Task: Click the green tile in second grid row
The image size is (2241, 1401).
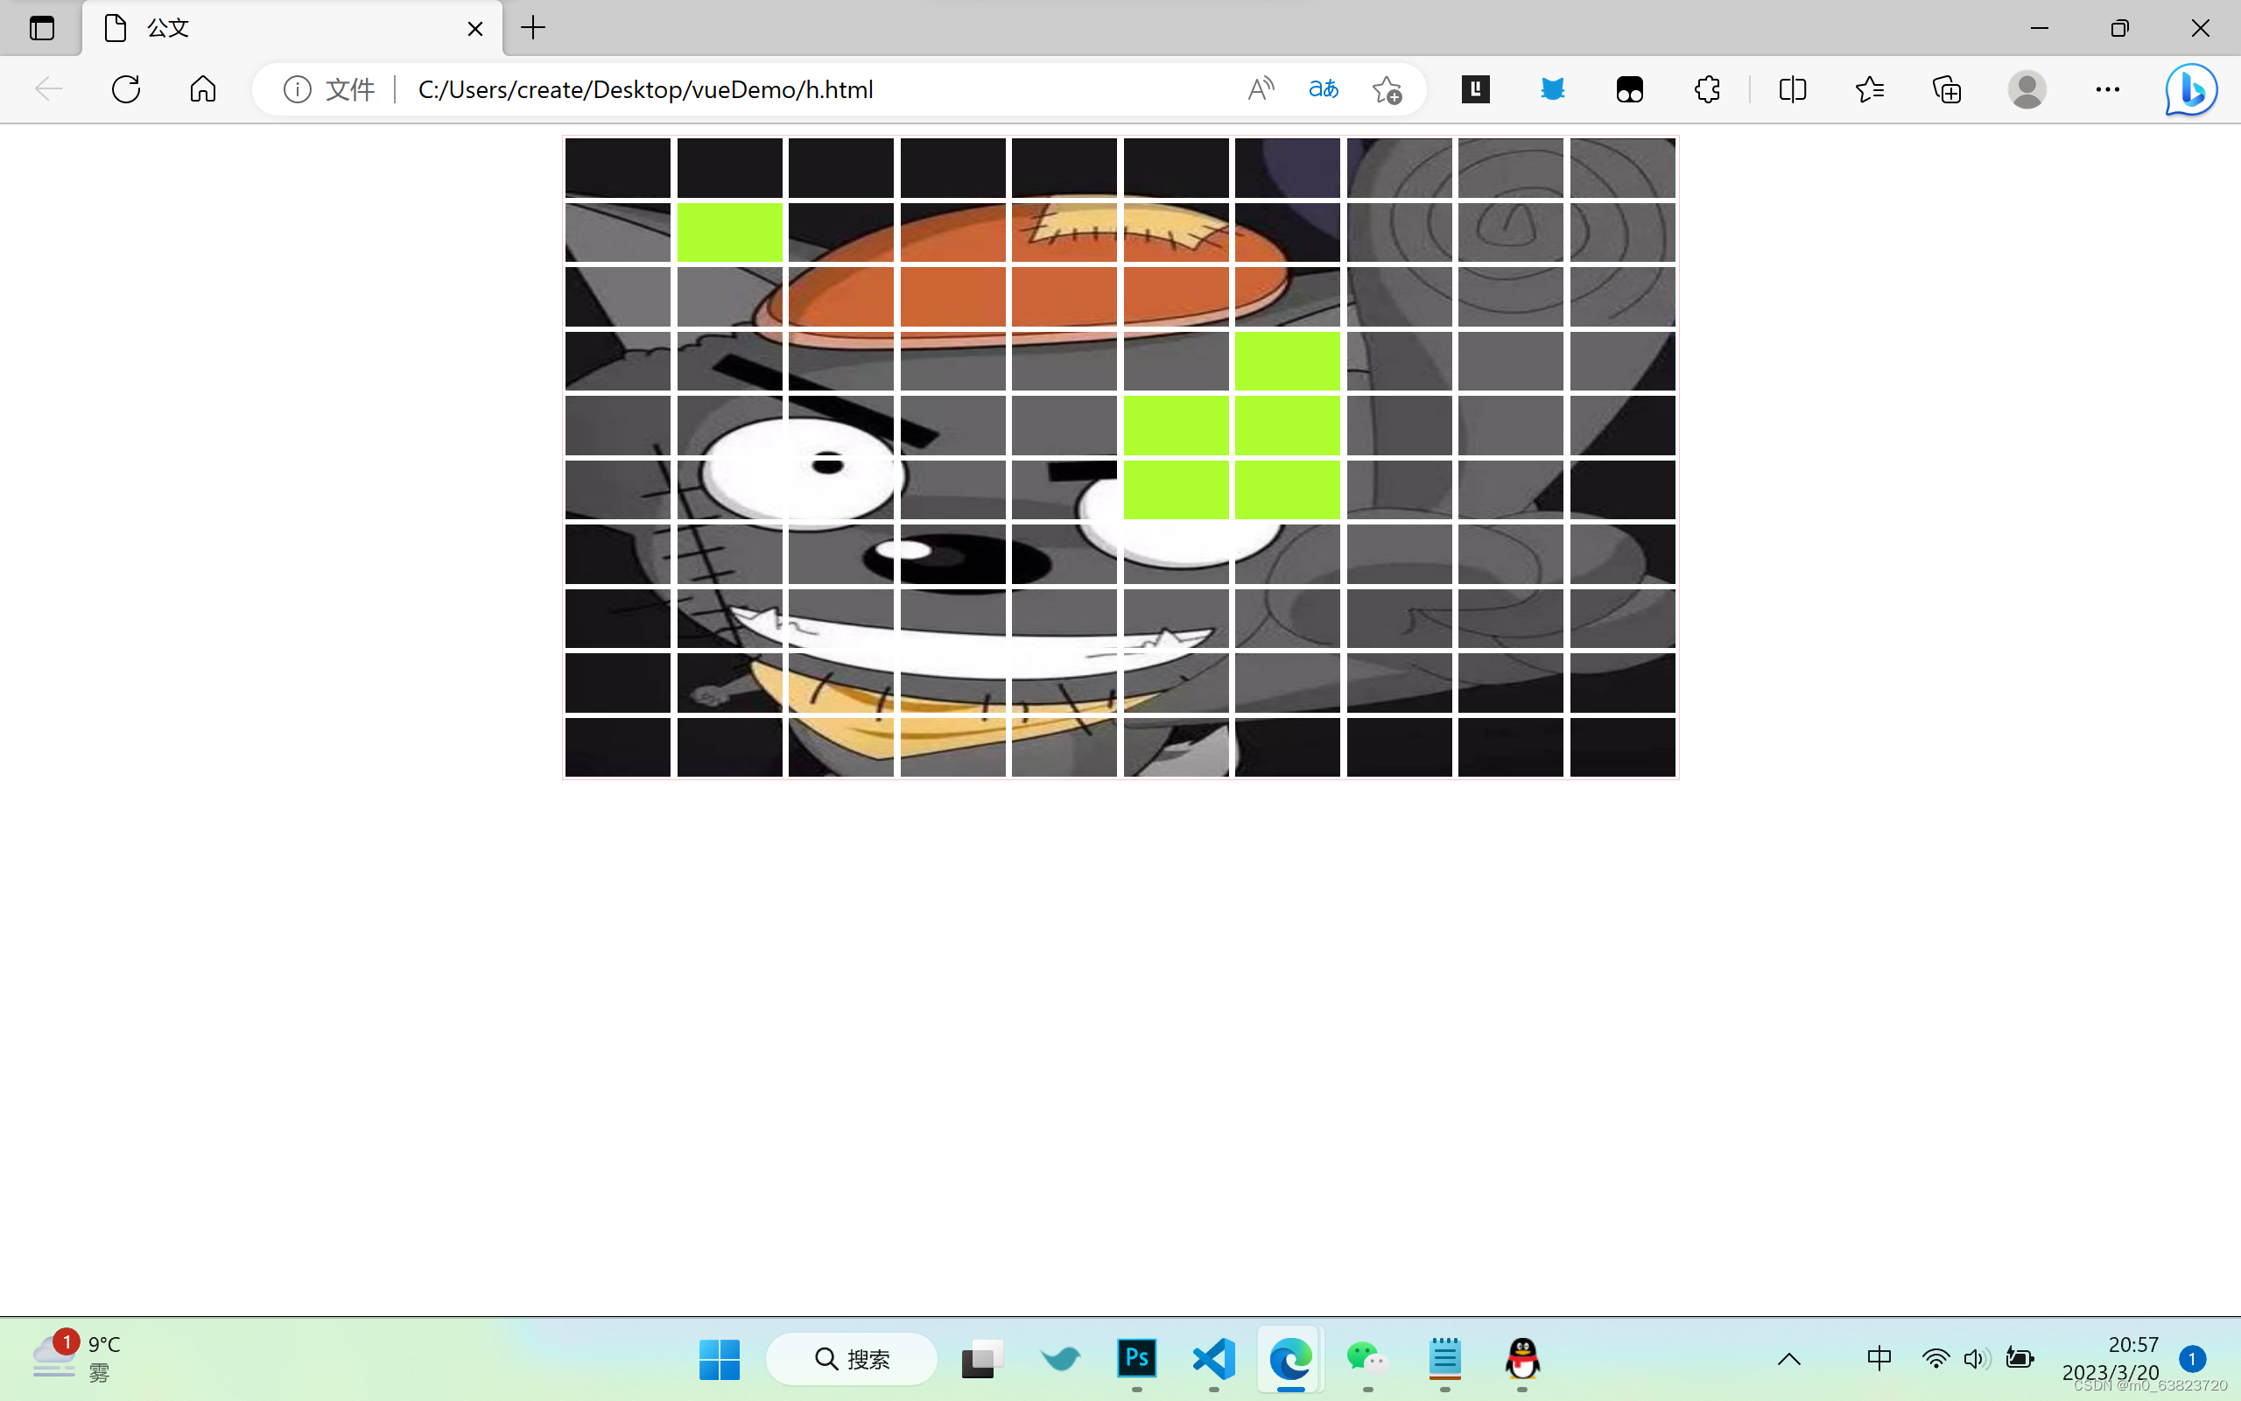Action: tap(730, 232)
